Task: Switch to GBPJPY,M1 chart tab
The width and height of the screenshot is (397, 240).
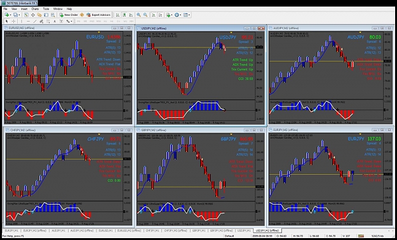Action: [199, 231]
